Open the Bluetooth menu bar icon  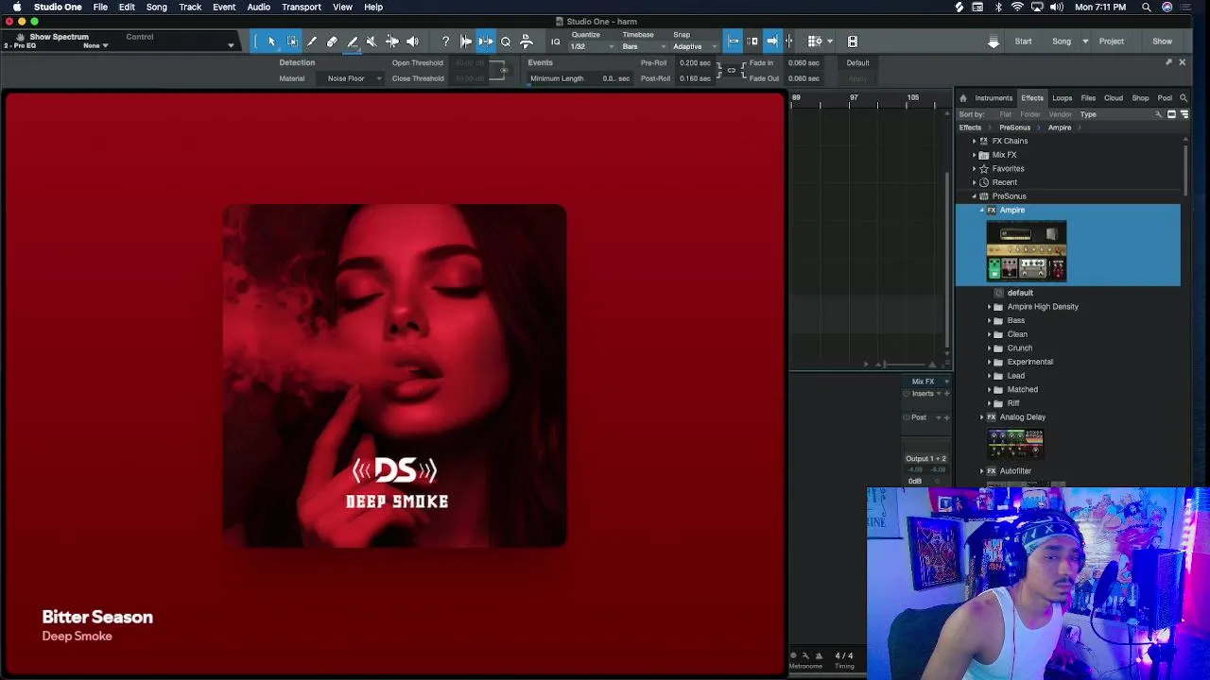(x=998, y=8)
